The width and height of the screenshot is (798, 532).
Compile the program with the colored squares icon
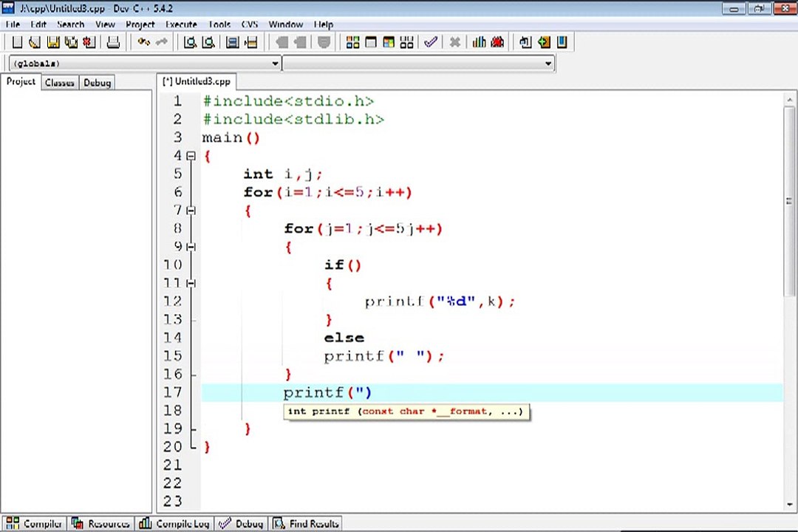352,42
